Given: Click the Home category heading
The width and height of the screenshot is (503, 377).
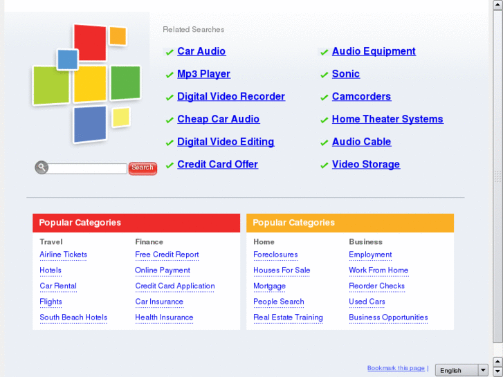Looking at the screenshot, I should 264,242.
